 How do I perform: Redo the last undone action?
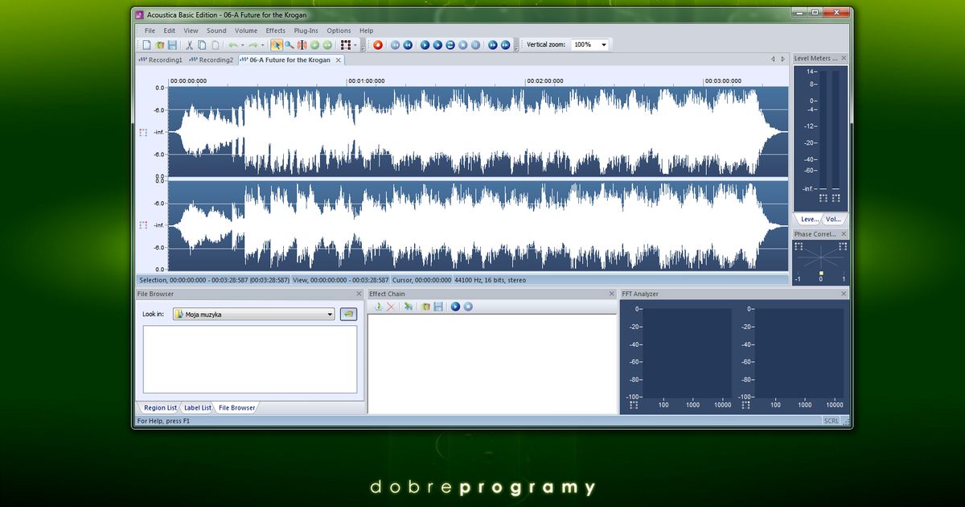click(253, 45)
